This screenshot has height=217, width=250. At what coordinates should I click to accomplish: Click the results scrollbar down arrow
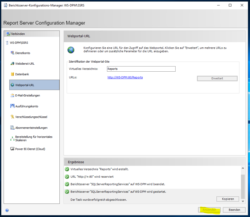pyautogui.click(x=243, y=201)
